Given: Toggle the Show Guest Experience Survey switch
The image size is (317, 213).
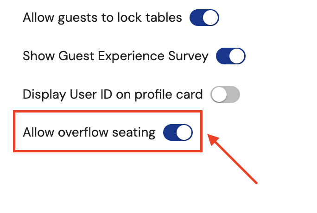Looking at the screenshot, I should pyautogui.click(x=230, y=56).
